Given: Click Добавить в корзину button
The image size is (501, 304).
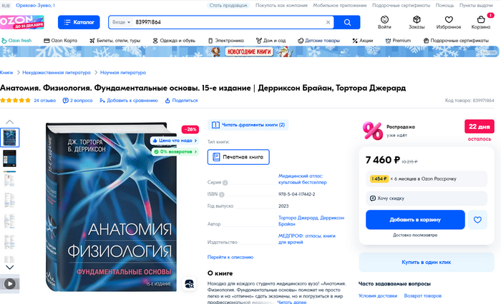Looking at the screenshot, I should [415, 220].
